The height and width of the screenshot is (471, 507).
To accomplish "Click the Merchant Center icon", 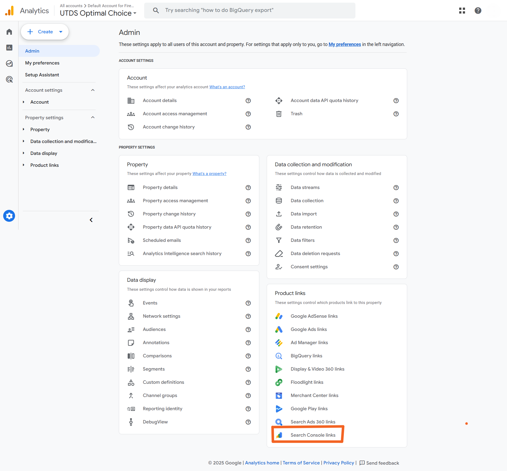I will pos(279,395).
